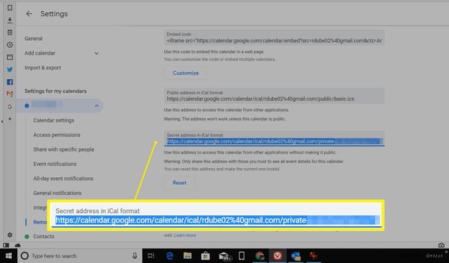This screenshot has width=449, height=263.
Task: Click the Type here to search box
Action: pyautogui.click(x=80, y=256)
